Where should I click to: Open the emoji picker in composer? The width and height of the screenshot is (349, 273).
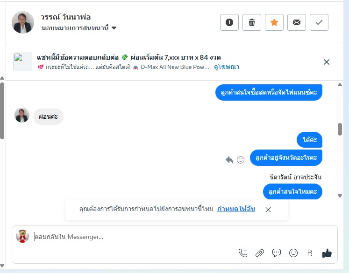[x=293, y=253]
